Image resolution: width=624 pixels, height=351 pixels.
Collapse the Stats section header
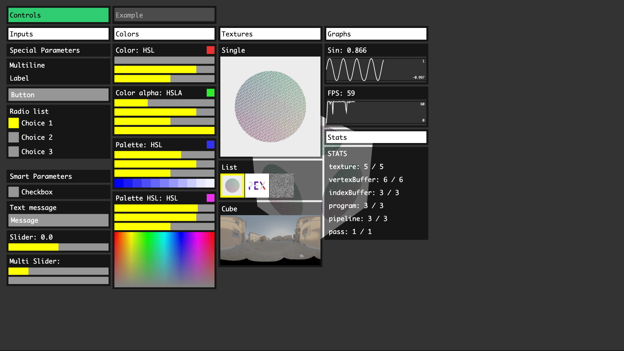tap(376, 137)
